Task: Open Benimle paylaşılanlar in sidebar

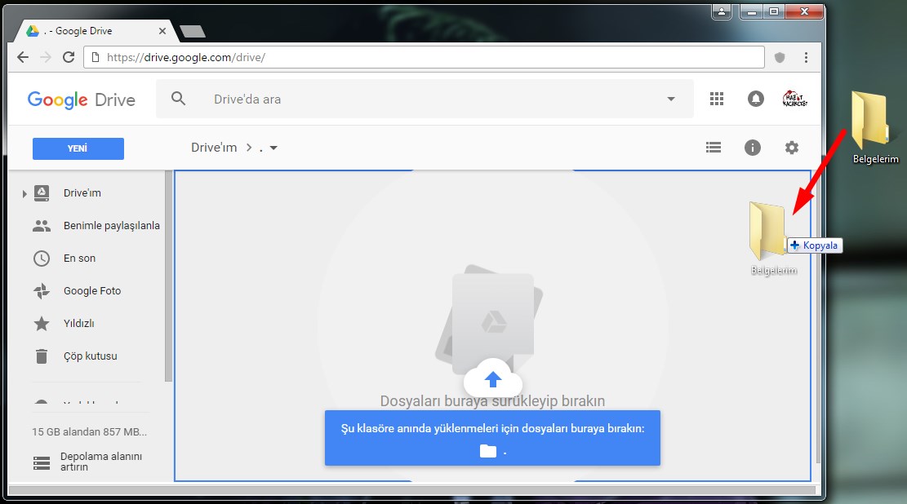Action: pyautogui.click(x=111, y=226)
